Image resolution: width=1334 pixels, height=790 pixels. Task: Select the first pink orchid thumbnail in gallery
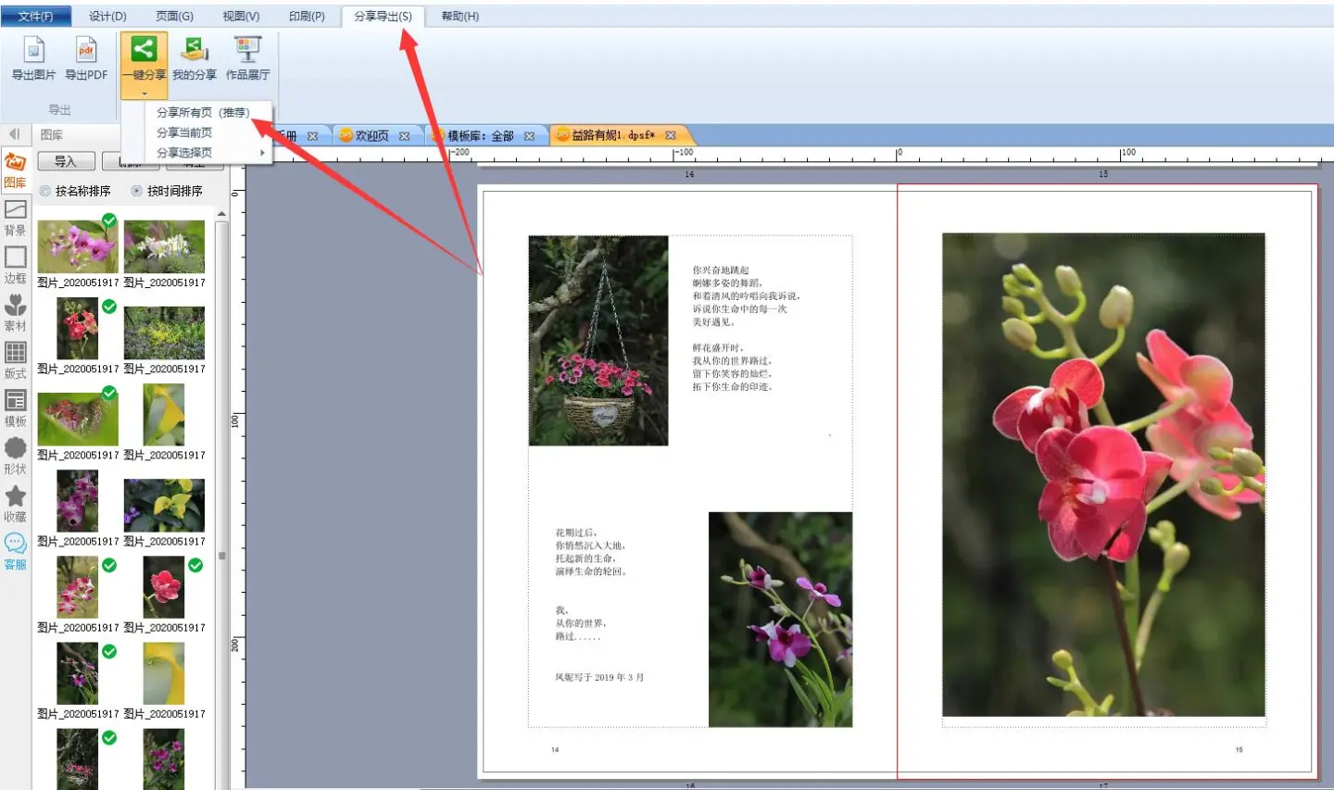tap(77, 245)
